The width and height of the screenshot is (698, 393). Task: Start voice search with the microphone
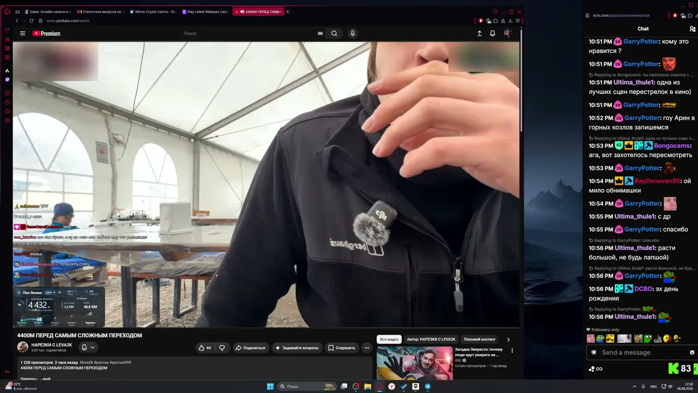(353, 33)
